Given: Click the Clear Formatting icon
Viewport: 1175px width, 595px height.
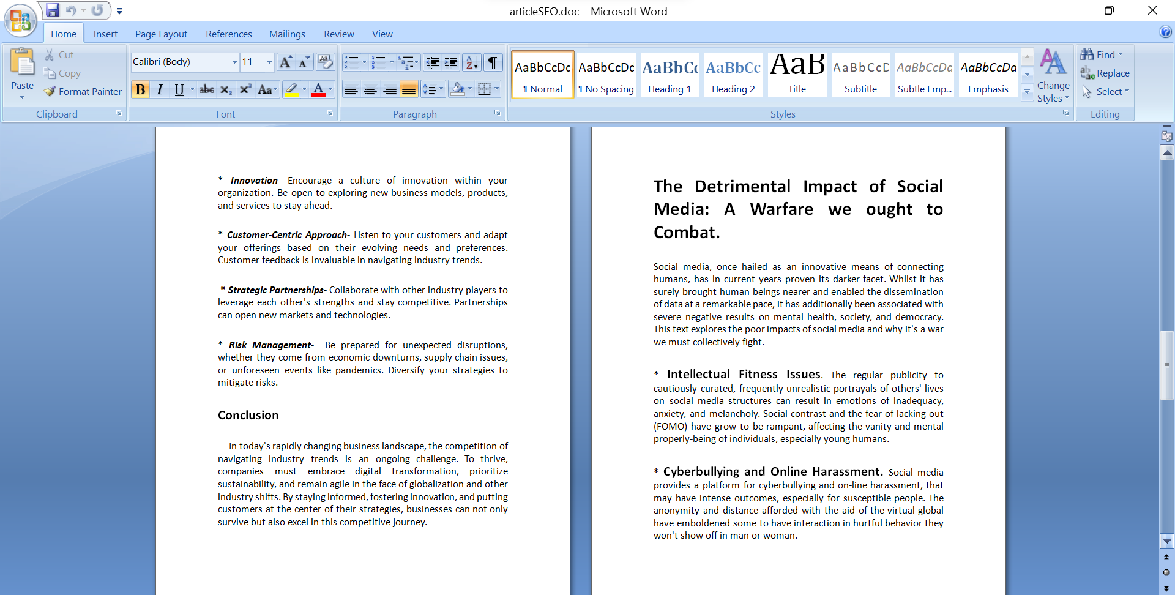Looking at the screenshot, I should tap(326, 62).
